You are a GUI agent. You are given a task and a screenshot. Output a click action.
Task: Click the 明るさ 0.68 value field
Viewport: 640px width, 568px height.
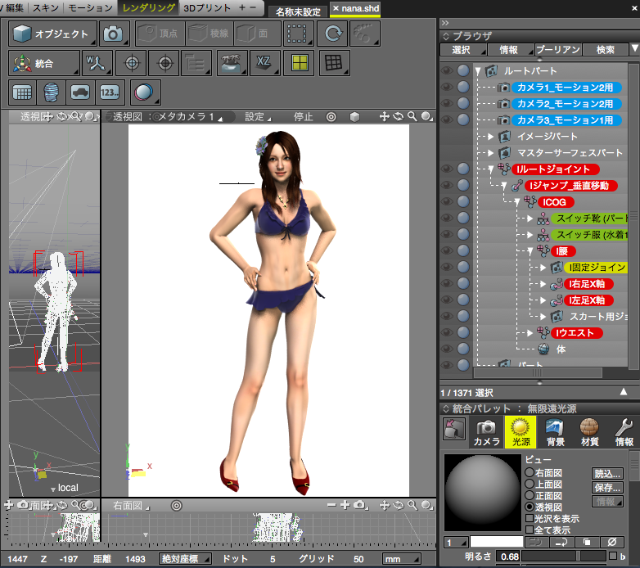(x=508, y=557)
